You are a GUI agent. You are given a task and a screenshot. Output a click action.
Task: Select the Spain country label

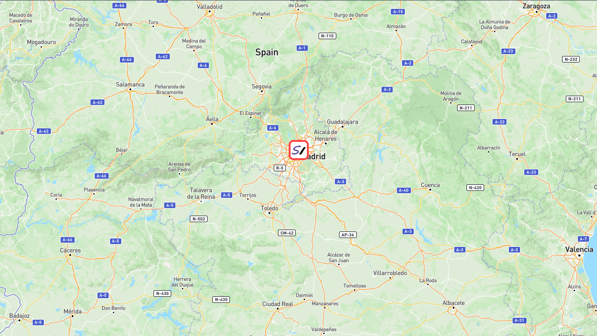pyautogui.click(x=267, y=52)
